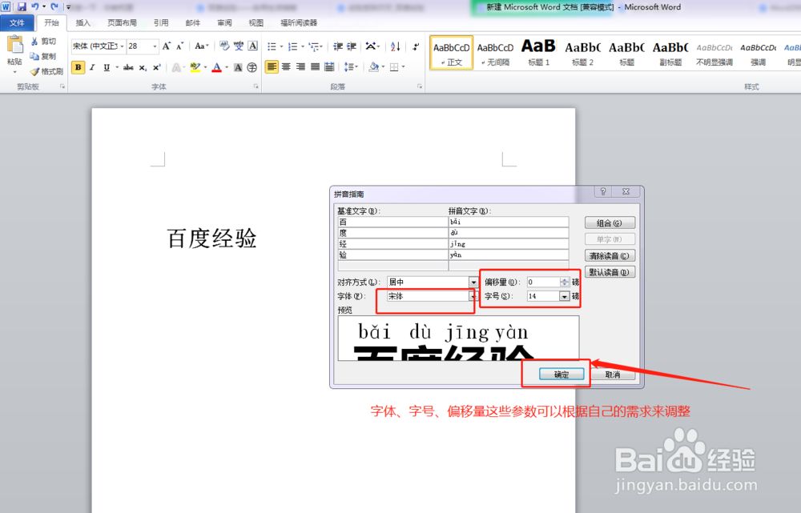Switch to the 页面布局 Page Layout tab
801x513 pixels.
click(x=122, y=23)
